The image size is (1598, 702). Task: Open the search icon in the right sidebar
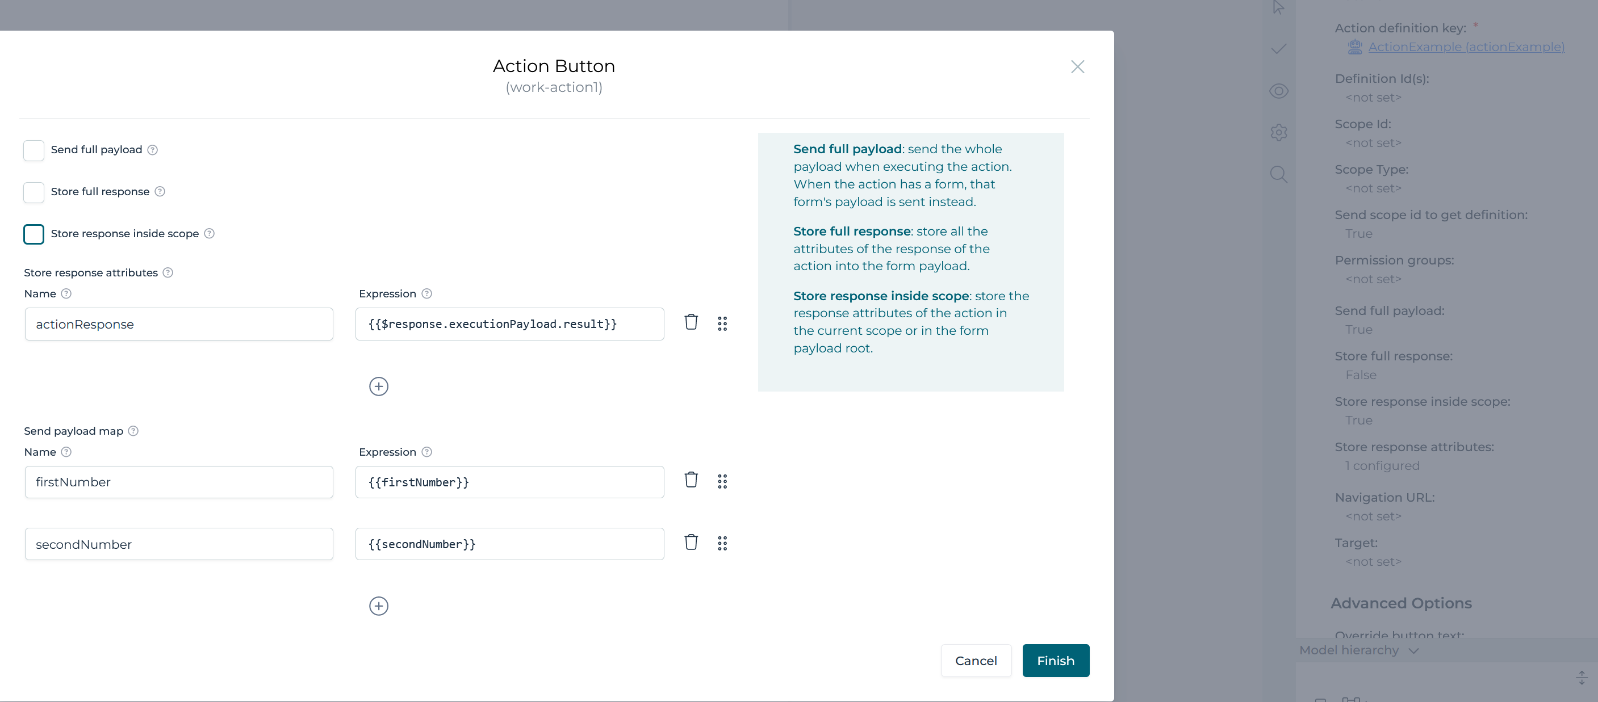(x=1278, y=174)
